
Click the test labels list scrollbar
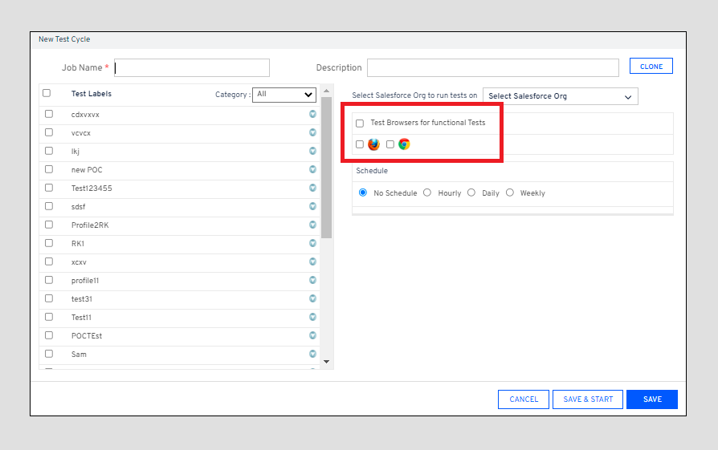[x=326, y=168]
